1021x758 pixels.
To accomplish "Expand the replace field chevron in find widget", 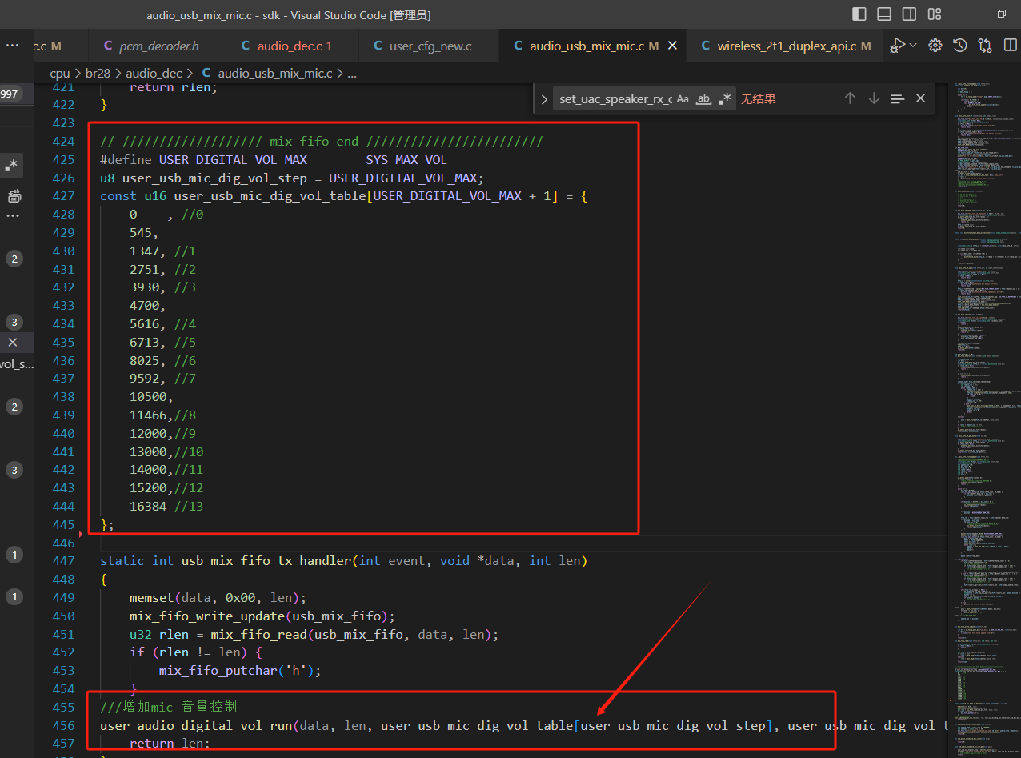I will 544,99.
